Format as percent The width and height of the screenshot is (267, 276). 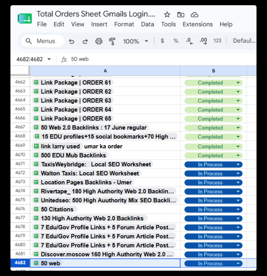pyautogui.click(x=176, y=41)
